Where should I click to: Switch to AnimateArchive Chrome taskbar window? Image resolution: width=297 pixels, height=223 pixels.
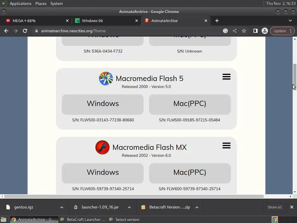(34, 220)
